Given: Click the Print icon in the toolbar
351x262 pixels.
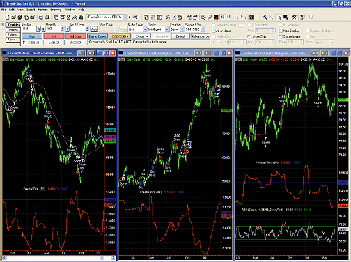Looking at the screenshot, I should pyautogui.click(x=47, y=17).
